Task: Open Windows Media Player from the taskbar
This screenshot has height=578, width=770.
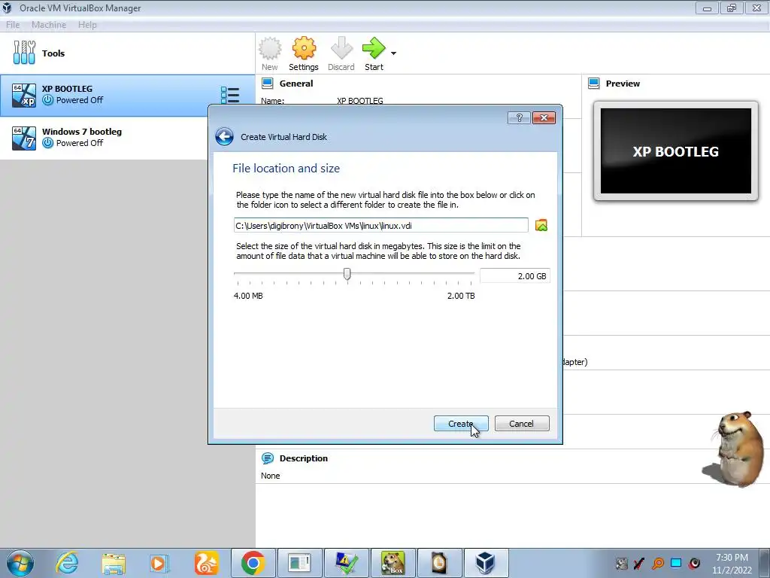Action: (159, 563)
